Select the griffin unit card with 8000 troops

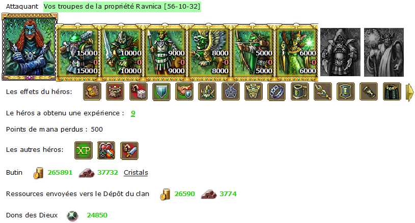(209, 52)
